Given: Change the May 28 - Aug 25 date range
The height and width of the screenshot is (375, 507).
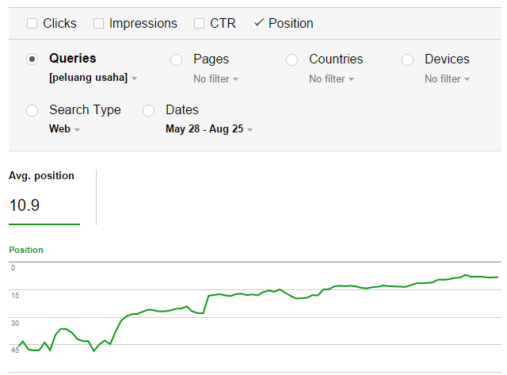Looking at the screenshot, I should pyautogui.click(x=209, y=129).
